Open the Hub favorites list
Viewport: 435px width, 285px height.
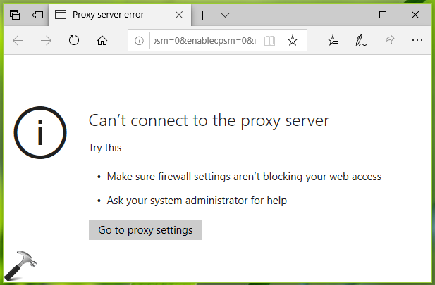coord(333,40)
